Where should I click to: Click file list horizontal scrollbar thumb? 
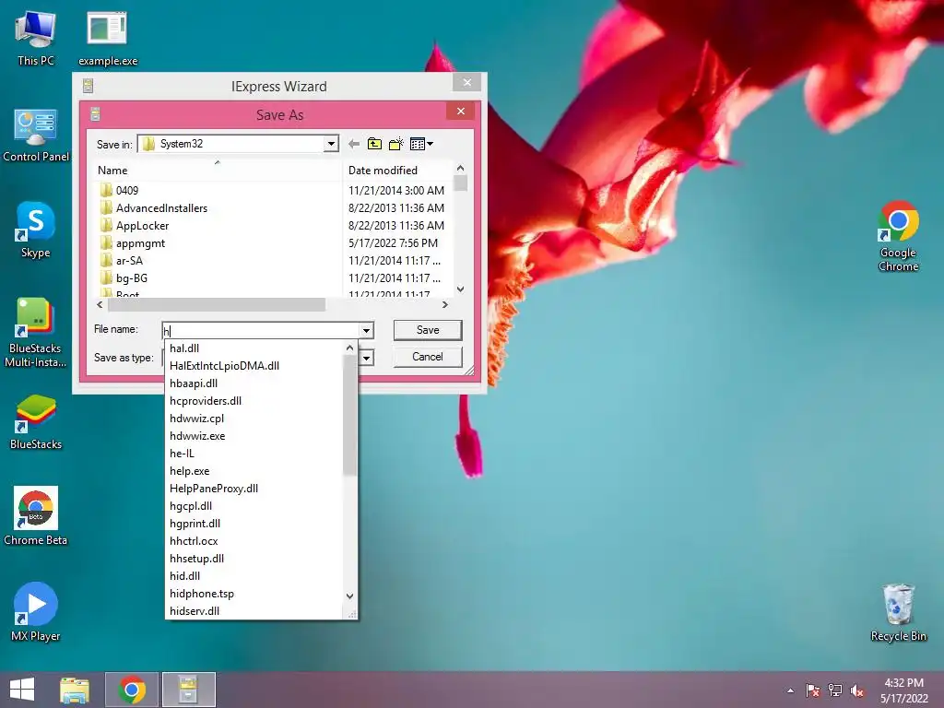pyautogui.click(x=216, y=304)
